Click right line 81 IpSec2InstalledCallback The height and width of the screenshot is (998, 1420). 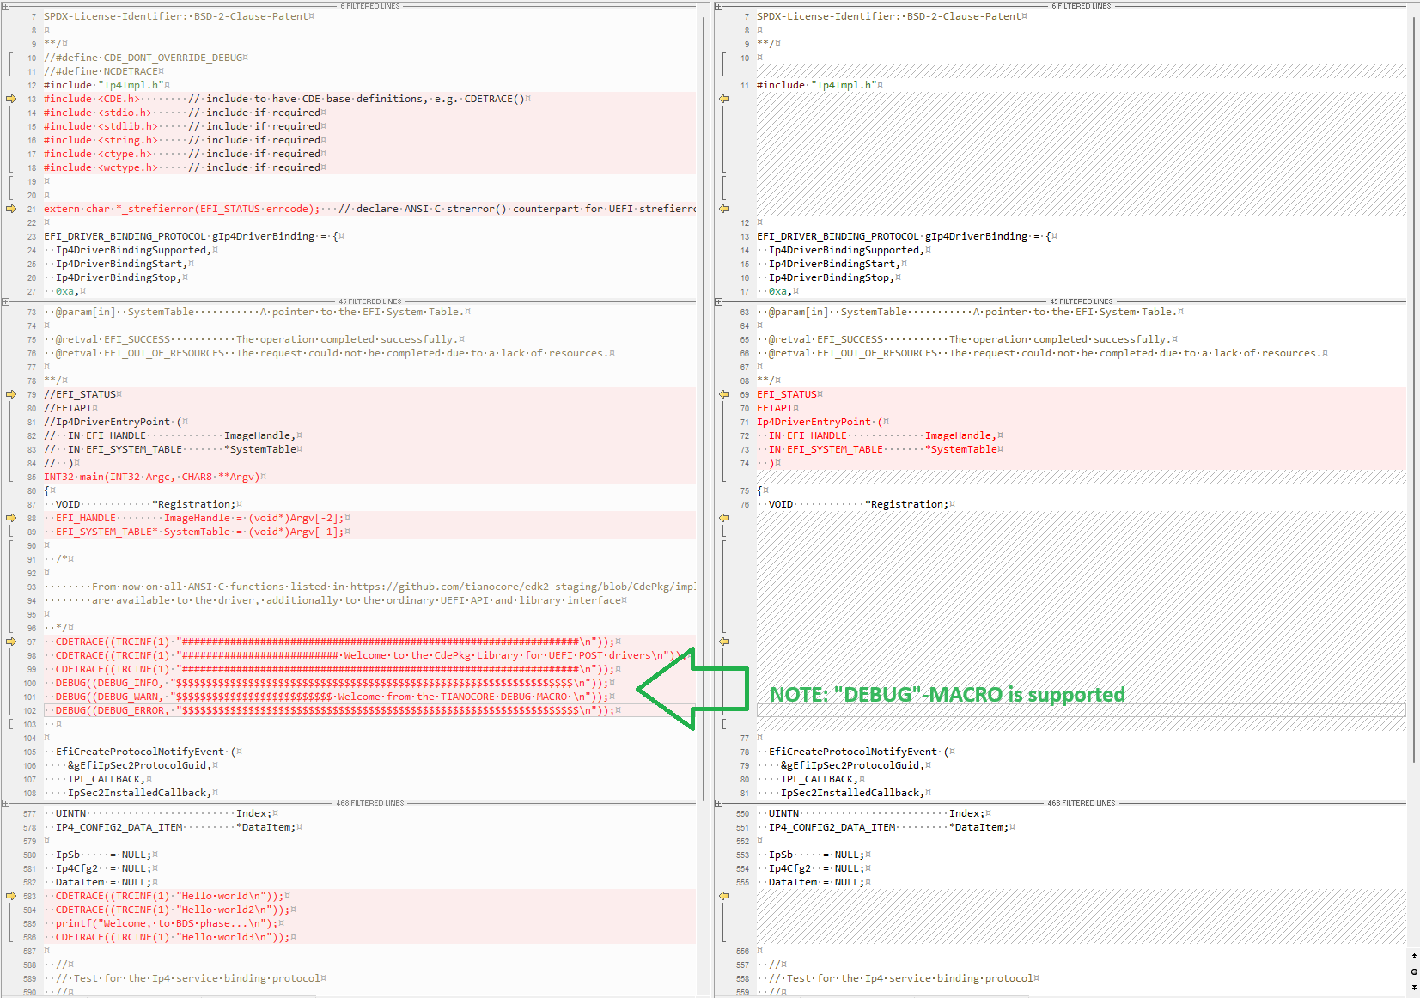click(x=856, y=793)
